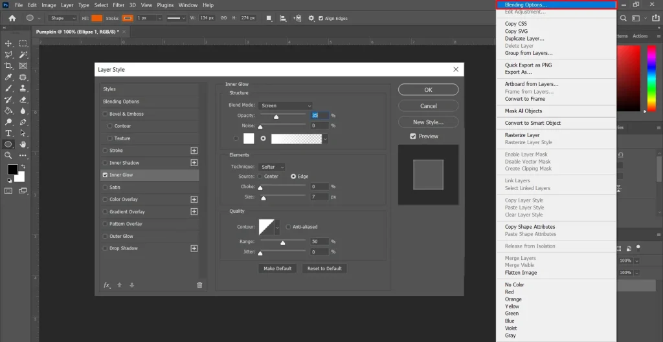This screenshot has width=663, height=342.
Task: Open the Filter menu
Action: coord(118,5)
